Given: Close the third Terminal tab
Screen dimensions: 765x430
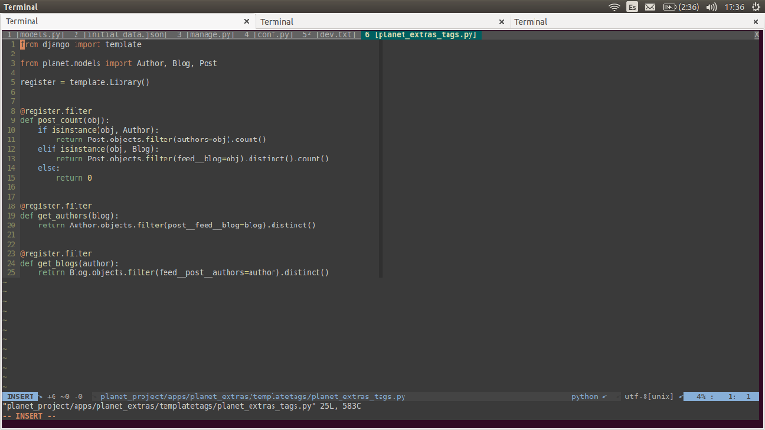Looking at the screenshot, I should click(755, 22).
